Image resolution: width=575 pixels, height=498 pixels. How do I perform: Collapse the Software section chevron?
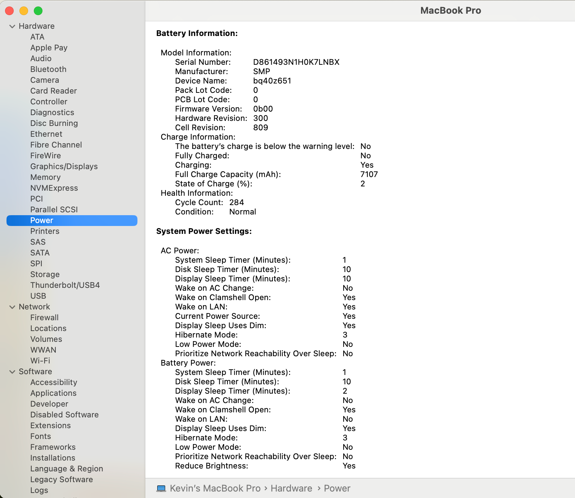(12, 372)
